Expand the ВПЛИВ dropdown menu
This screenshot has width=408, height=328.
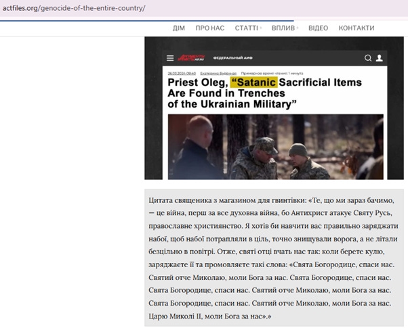pyautogui.click(x=285, y=28)
